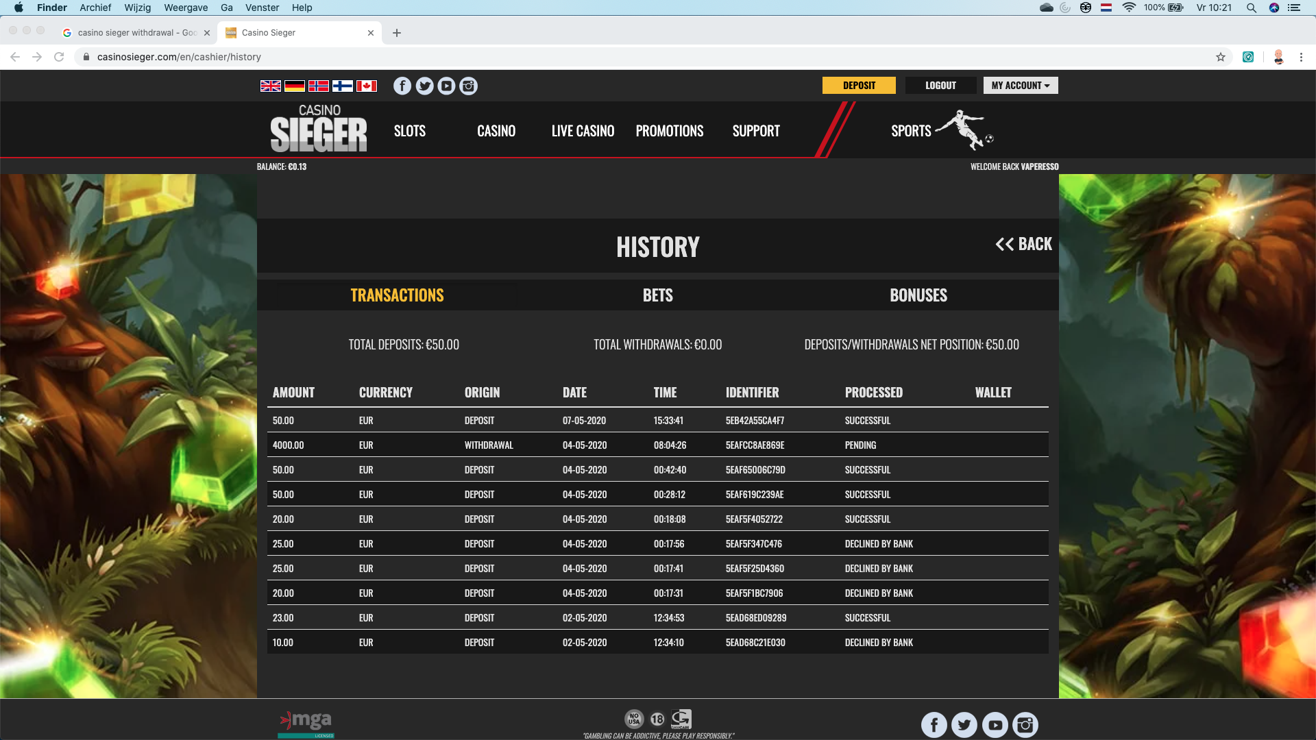This screenshot has height=740, width=1316.
Task: Open the Support section
Action: (756, 131)
